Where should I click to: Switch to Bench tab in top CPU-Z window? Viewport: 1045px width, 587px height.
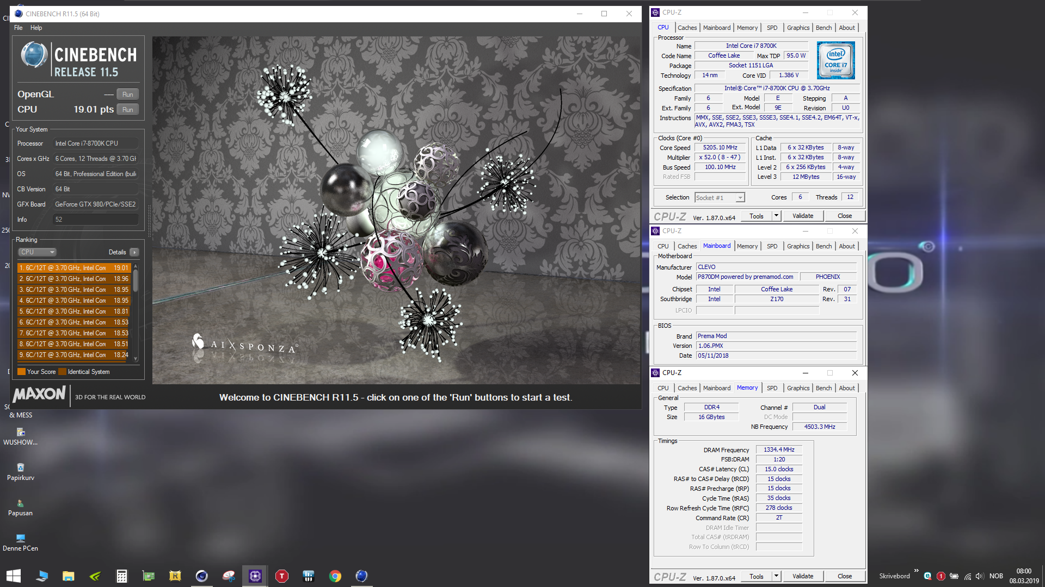click(823, 28)
